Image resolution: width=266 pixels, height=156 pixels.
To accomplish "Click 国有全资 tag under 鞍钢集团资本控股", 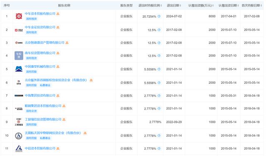I will click(32, 111).
